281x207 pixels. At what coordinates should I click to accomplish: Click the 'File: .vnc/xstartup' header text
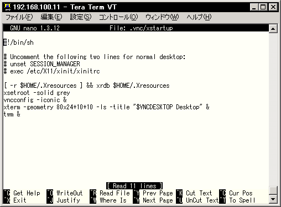(x=141, y=28)
